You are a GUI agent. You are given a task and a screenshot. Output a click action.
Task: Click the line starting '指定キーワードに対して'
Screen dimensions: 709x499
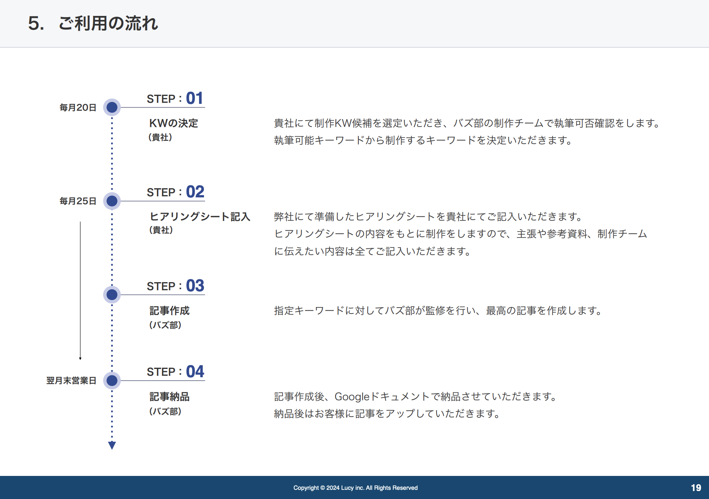[438, 310]
